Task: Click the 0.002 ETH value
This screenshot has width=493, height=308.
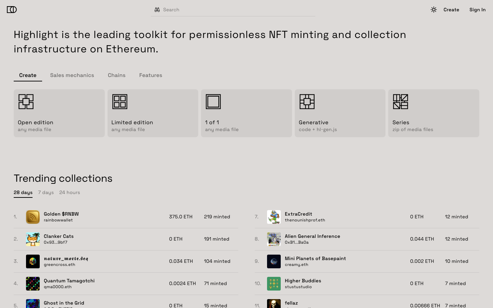Action: click(422, 261)
